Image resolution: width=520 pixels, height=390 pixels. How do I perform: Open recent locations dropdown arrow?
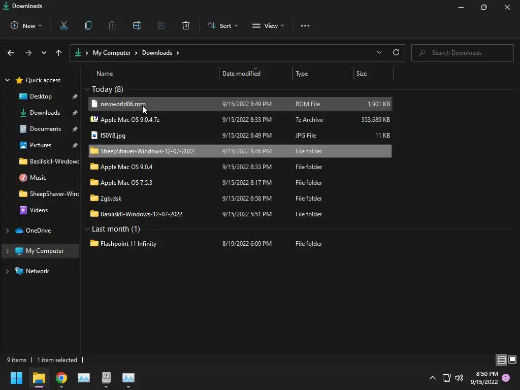44,53
